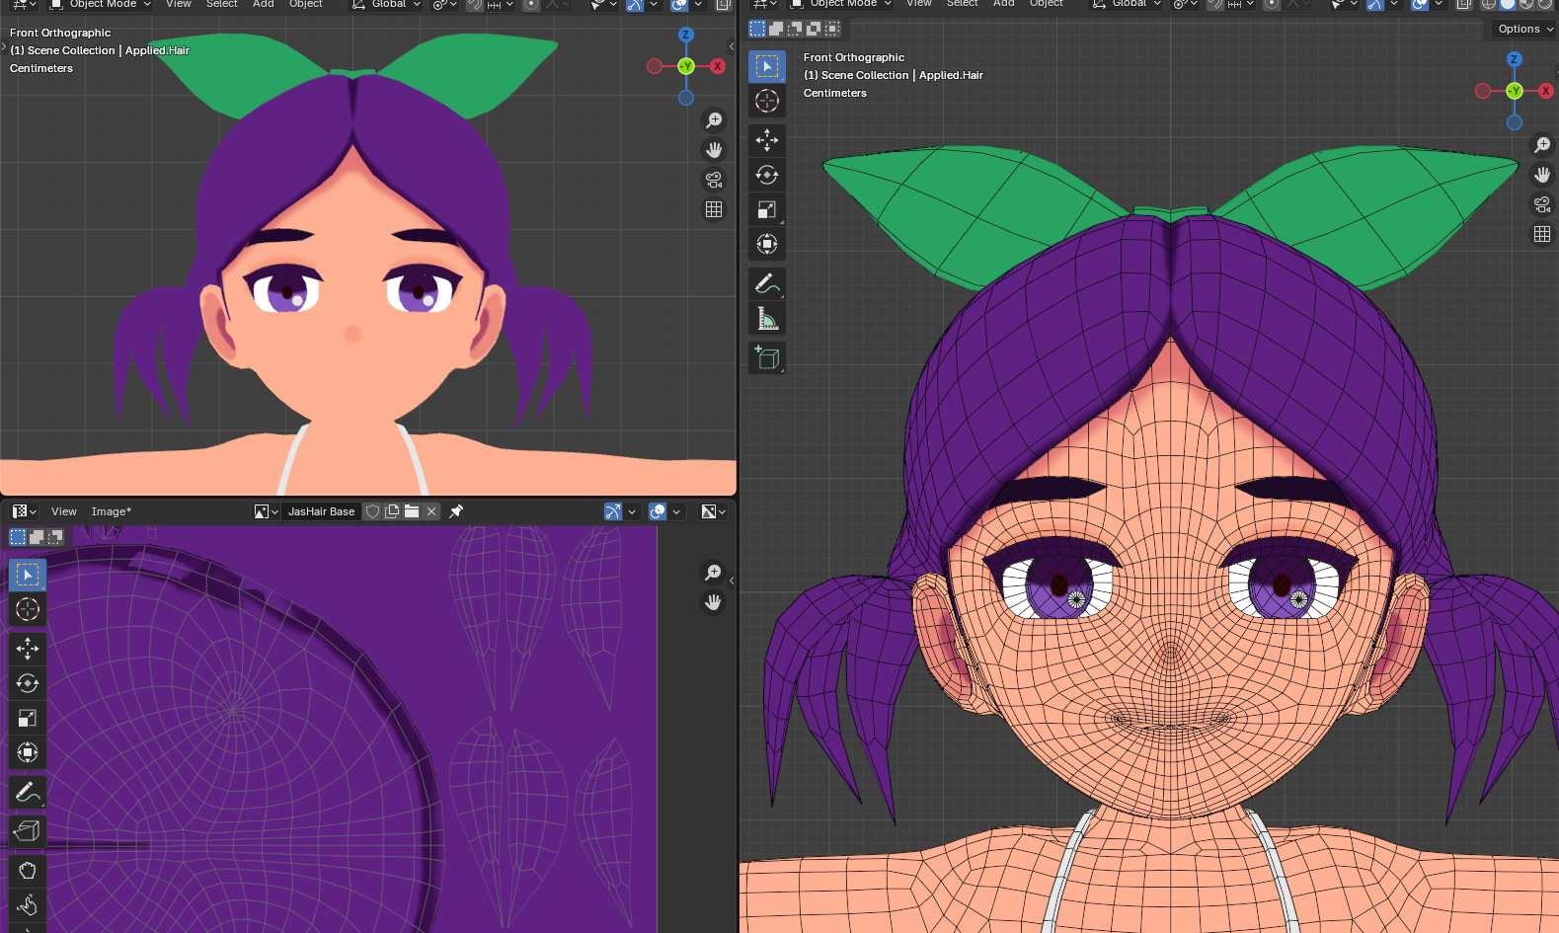Click the Grab brush in image editor
The height and width of the screenshot is (933, 1559).
(x=28, y=870)
